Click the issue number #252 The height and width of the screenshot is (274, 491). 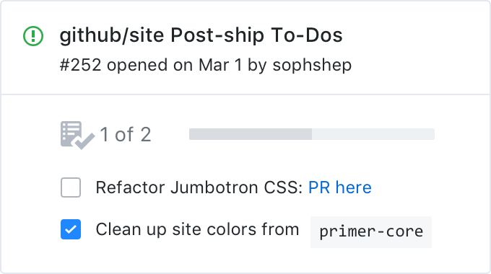[x=80, y=66]
